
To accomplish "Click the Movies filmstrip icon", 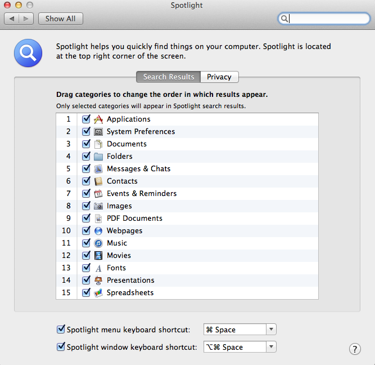I will tap(98, 256).
